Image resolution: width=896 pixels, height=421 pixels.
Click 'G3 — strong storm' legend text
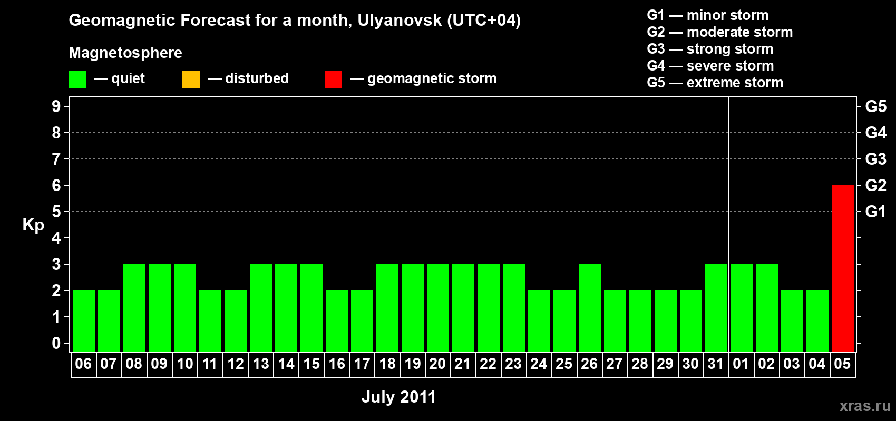(x=710, y=49)
